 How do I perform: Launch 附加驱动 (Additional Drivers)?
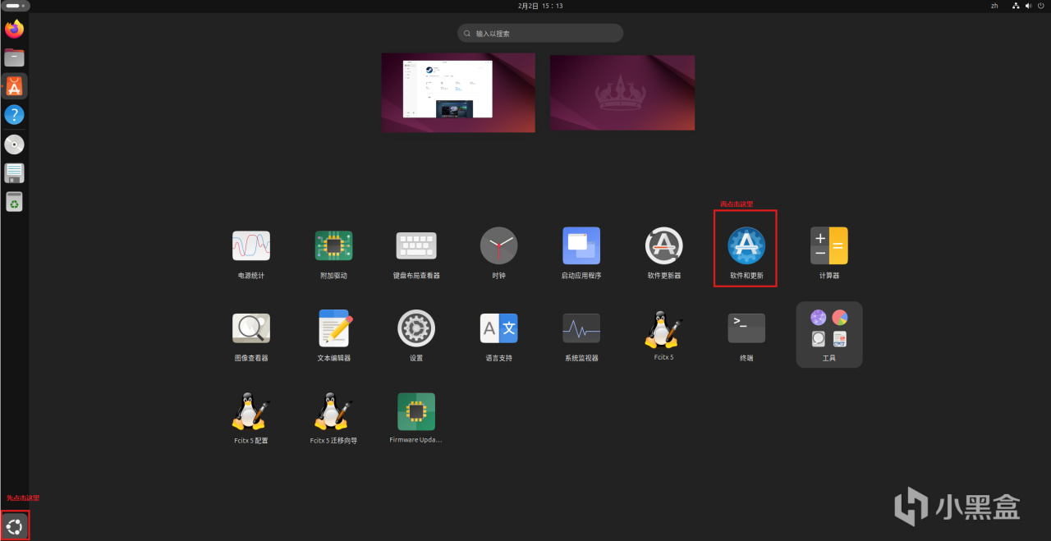pyautogui.click(x=334, y=254)
